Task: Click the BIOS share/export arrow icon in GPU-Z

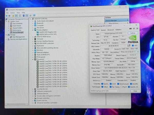Action: pos(129,45)
